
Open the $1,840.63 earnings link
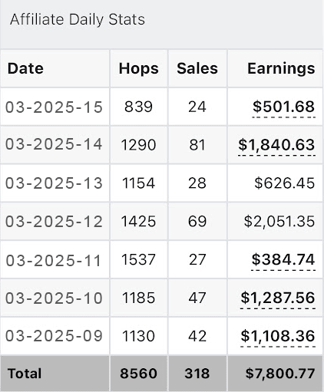276,144
